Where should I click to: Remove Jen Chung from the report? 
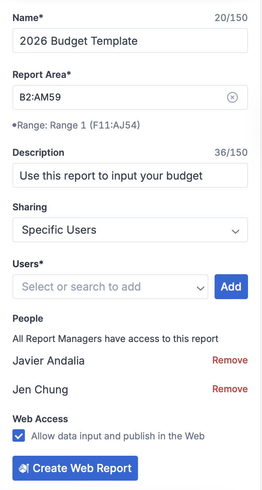(230, 389)
